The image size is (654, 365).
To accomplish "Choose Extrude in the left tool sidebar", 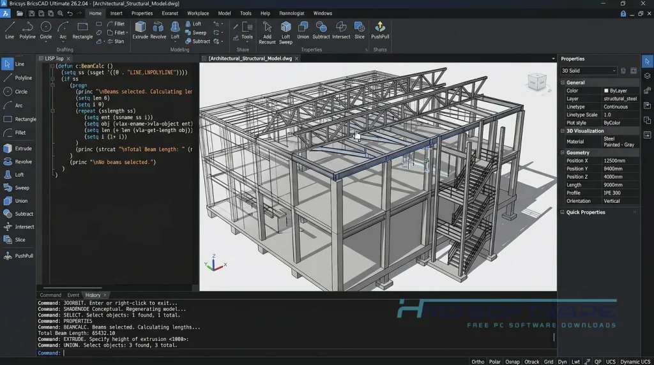I will coord(18,148).
